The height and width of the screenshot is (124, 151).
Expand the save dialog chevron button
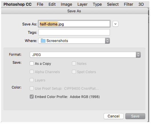[115, 24]
